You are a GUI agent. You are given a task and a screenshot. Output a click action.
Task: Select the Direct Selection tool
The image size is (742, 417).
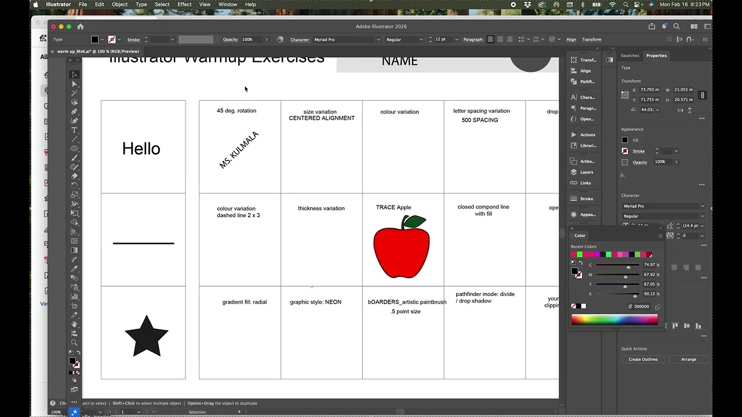tap(74, 84)
